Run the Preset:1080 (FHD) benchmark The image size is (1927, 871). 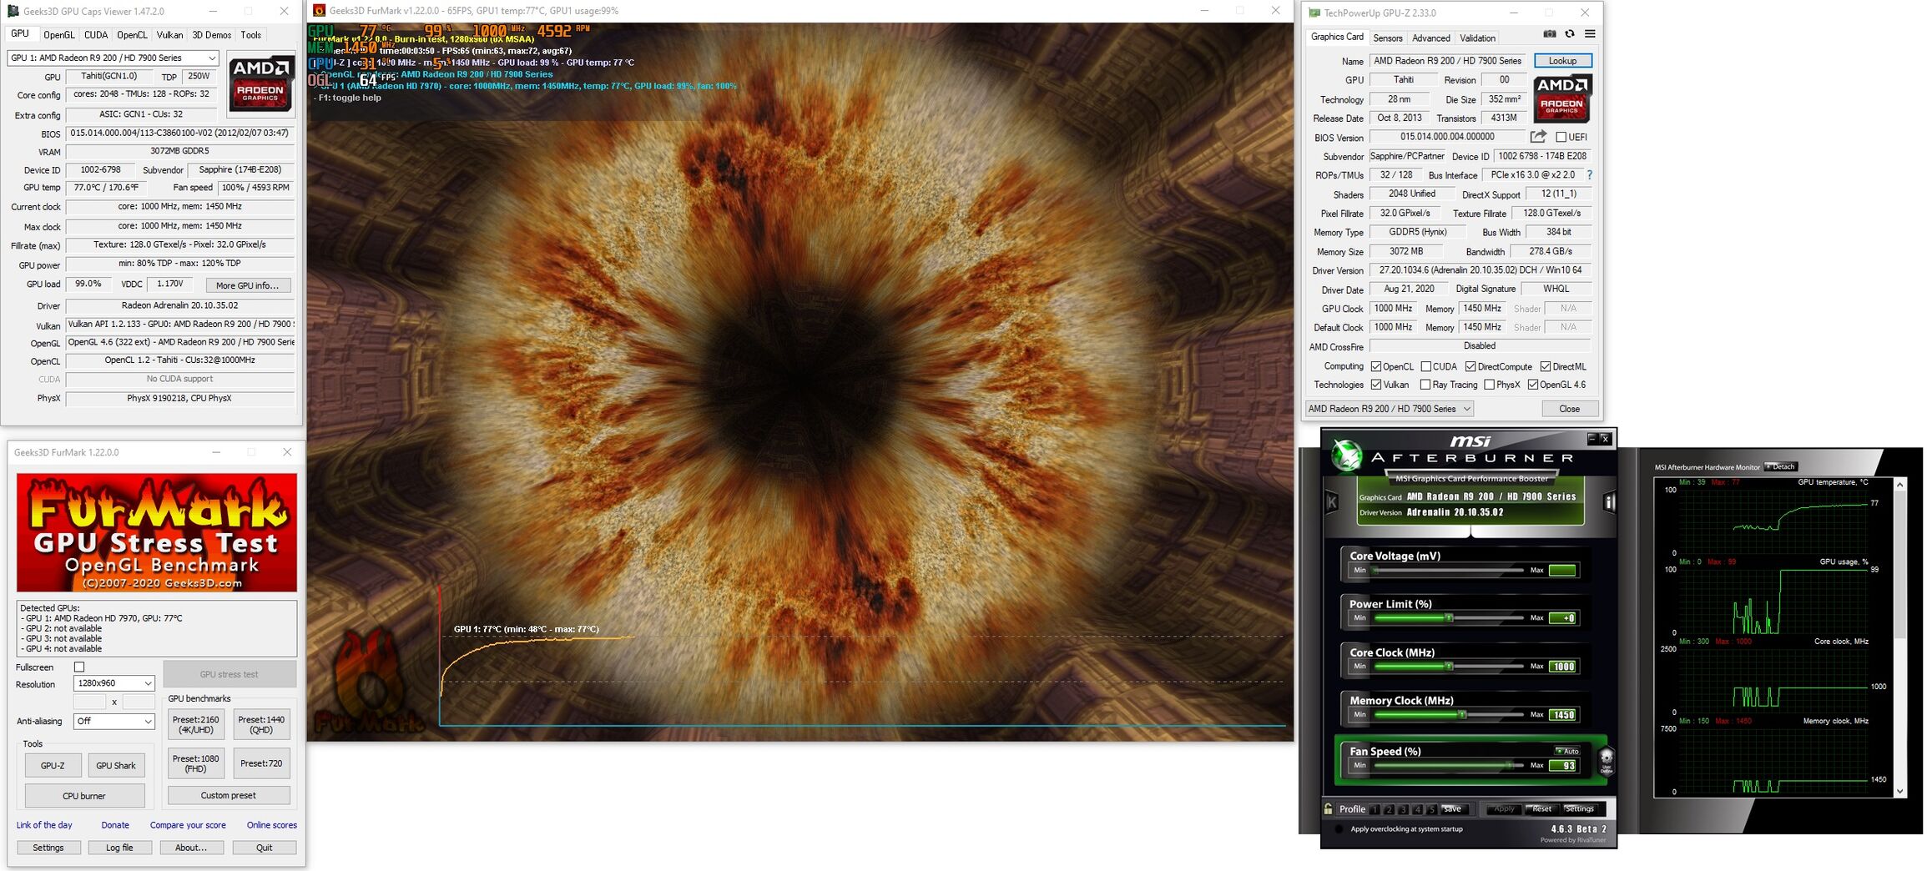(196, 763)
